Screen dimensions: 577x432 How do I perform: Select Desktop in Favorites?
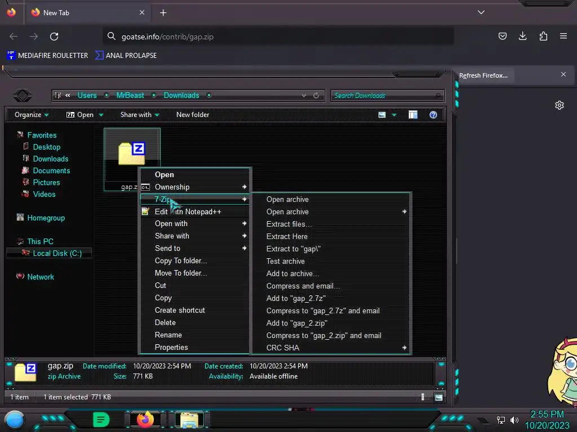(47, 147)
